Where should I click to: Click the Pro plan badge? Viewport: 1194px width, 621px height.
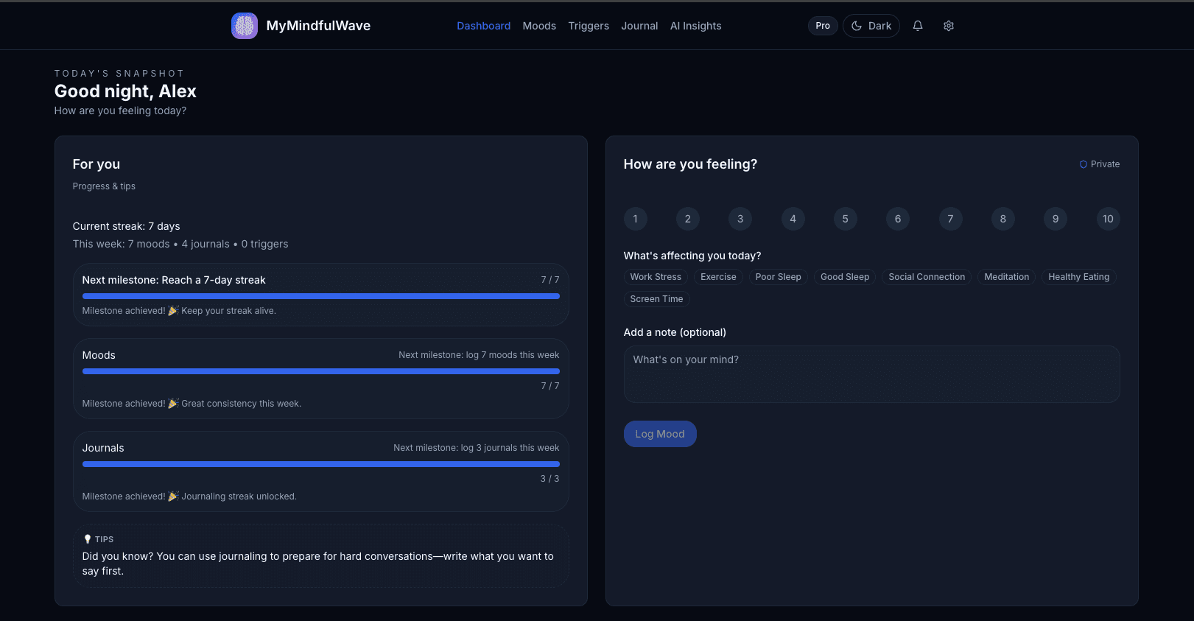click(x=823, y=26)
